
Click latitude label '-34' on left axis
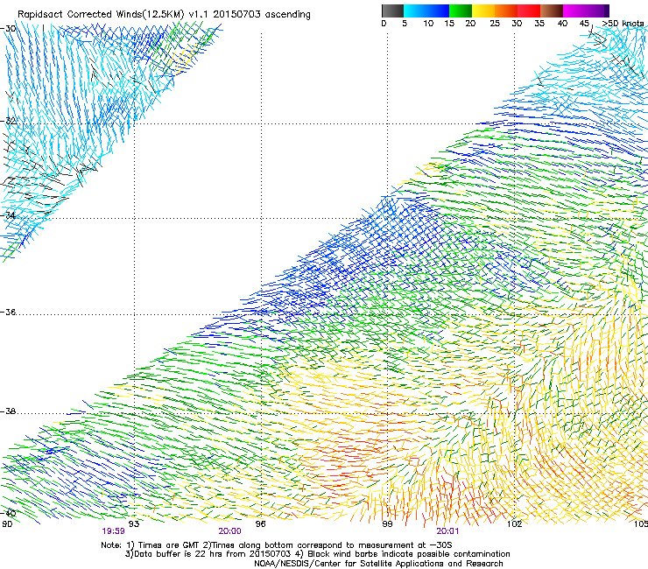tap(8, 215)
